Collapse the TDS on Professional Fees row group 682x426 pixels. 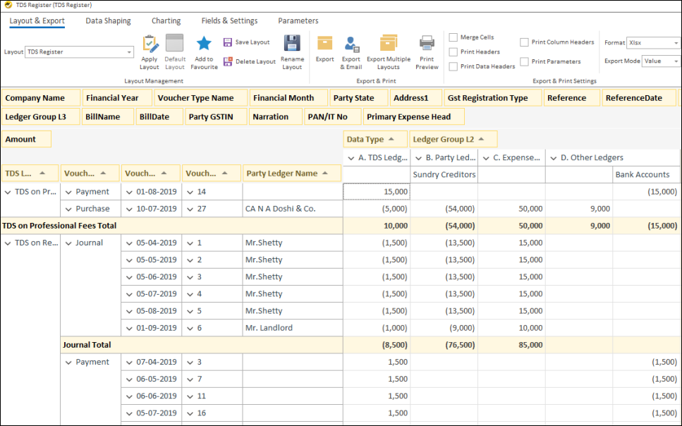[x=8, y=192]
